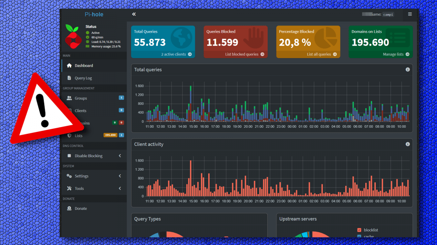Open the Clients menu item
The image size is (437, 245).
tap(81, 111)
